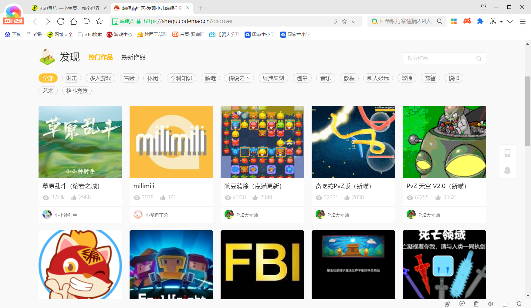The width and height of the screenshot is (531, 308).
Task: Click the page vertical scrollbar thumb
Action: tap(528, 111)
